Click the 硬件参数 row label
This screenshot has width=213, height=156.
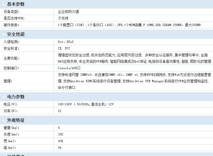click(11, 25)
